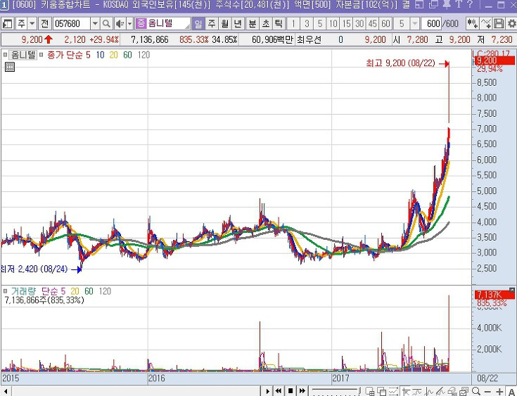Image resolution: width=517 pixels, height=396 pixels.
Task: Rewind chart replay
Action: click(x=279, y=391)
